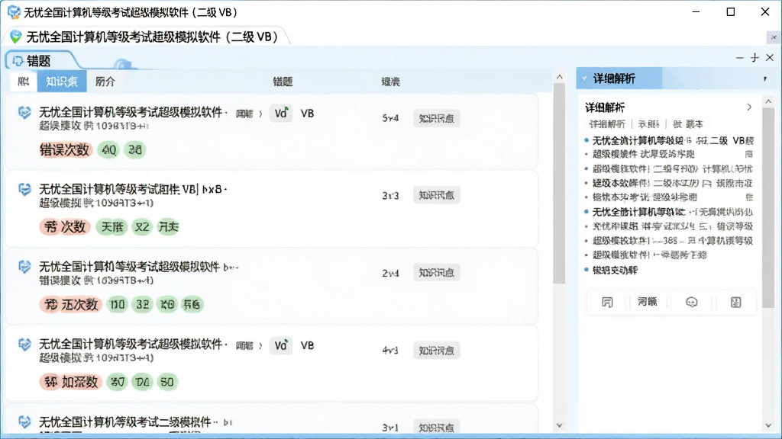Click the gray button in the 4v3 row
This screenshot has width=782, height=439.
click(x=436, y=351)
